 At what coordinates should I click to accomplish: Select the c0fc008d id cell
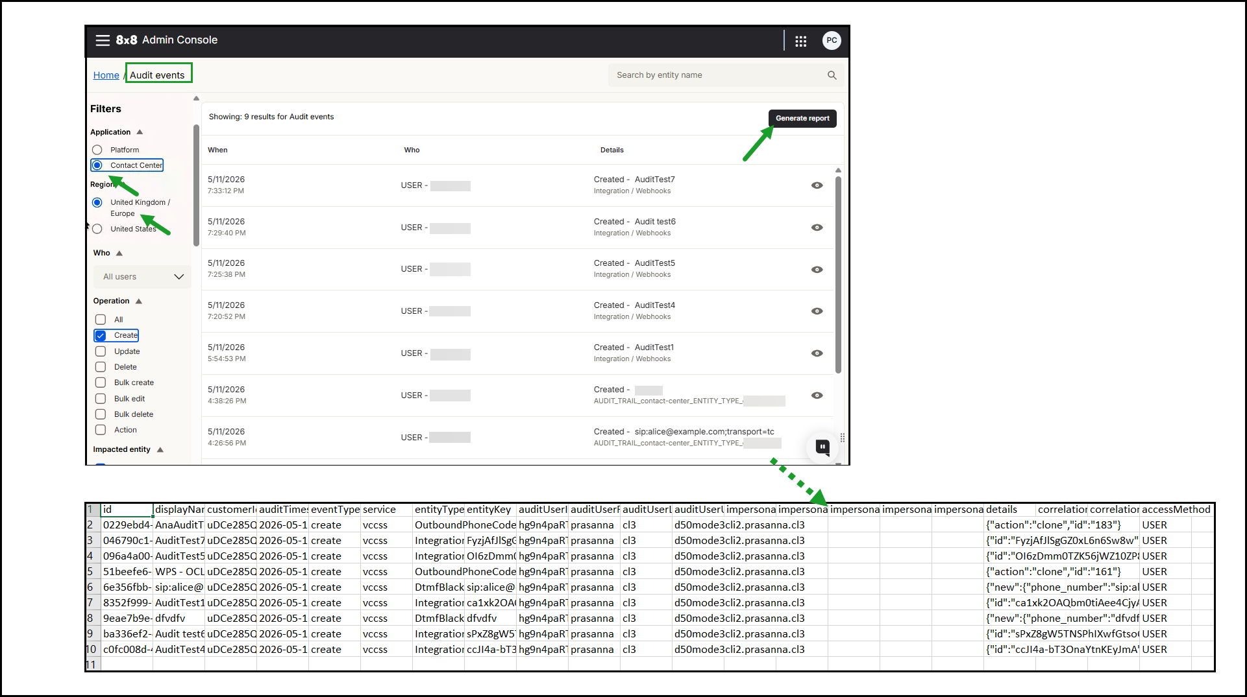(x=127, y=650)
